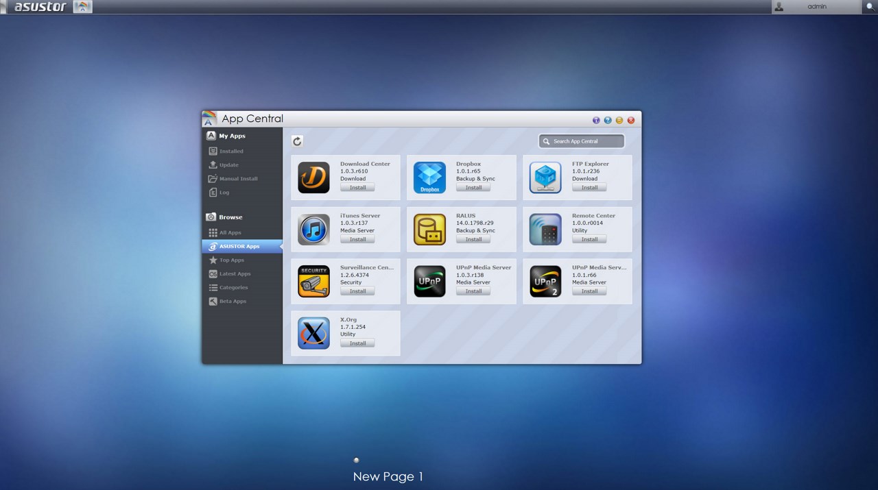Viewport: 878px width, 490px height.
Task: Click the iTunes Server app icon
Action: pyautogui.click(x=313, y=230)
